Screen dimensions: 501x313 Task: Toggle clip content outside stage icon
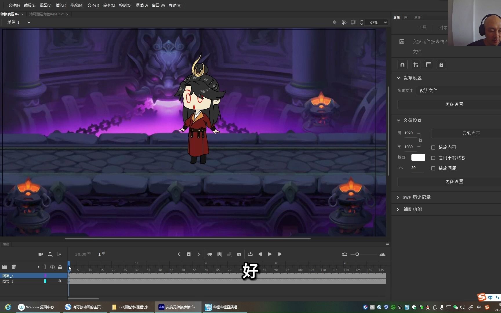pos(353,22)
